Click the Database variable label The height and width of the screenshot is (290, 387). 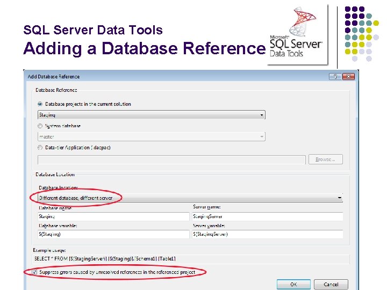[58, 226]
